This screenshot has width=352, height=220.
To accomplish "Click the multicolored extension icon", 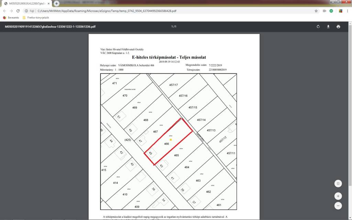I will [341, 11].
